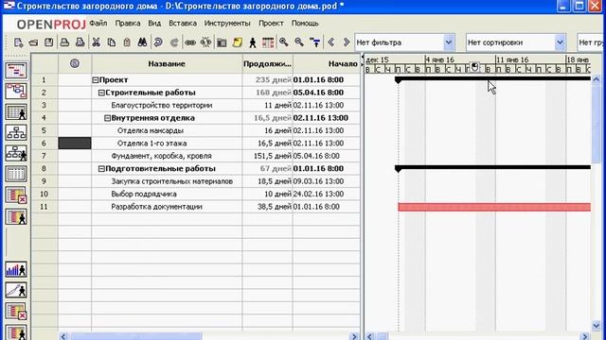Collapse the Подготовительные работы group

[101, 169]
